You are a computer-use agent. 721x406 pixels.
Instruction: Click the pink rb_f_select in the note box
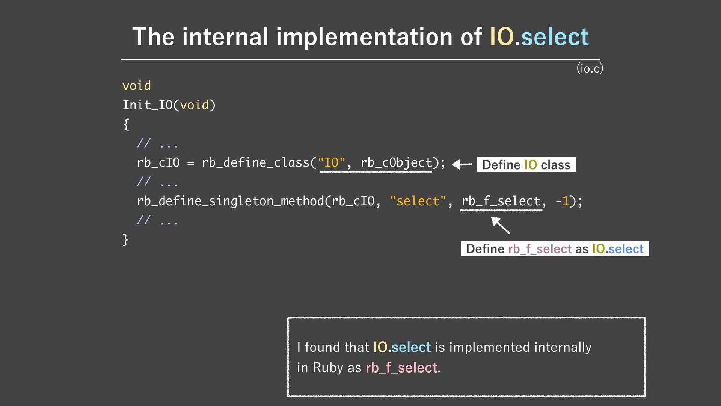pyautogui.click(x=401, y=367)
